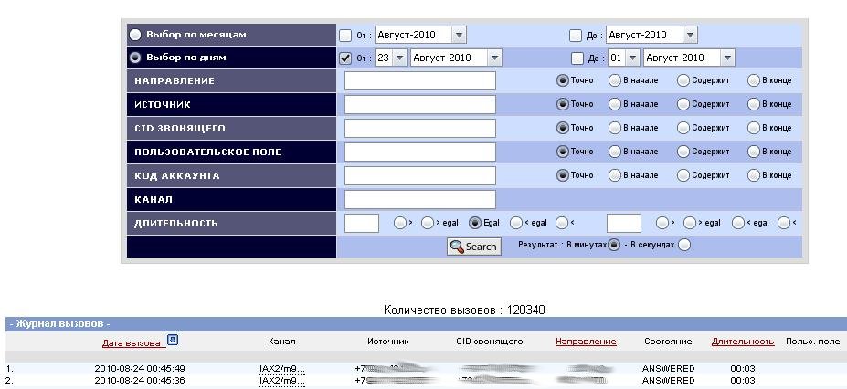Open the До month dropdown in the months row

click(x=651, y=35)
